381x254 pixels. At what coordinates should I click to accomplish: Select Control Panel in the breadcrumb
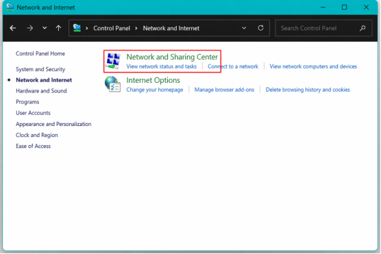(x=112, y=28)
